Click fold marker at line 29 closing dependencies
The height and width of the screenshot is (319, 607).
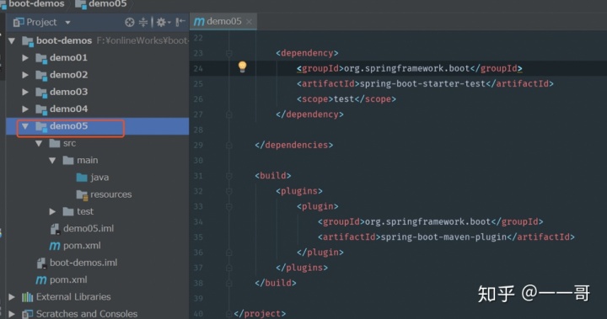[228, 146]
